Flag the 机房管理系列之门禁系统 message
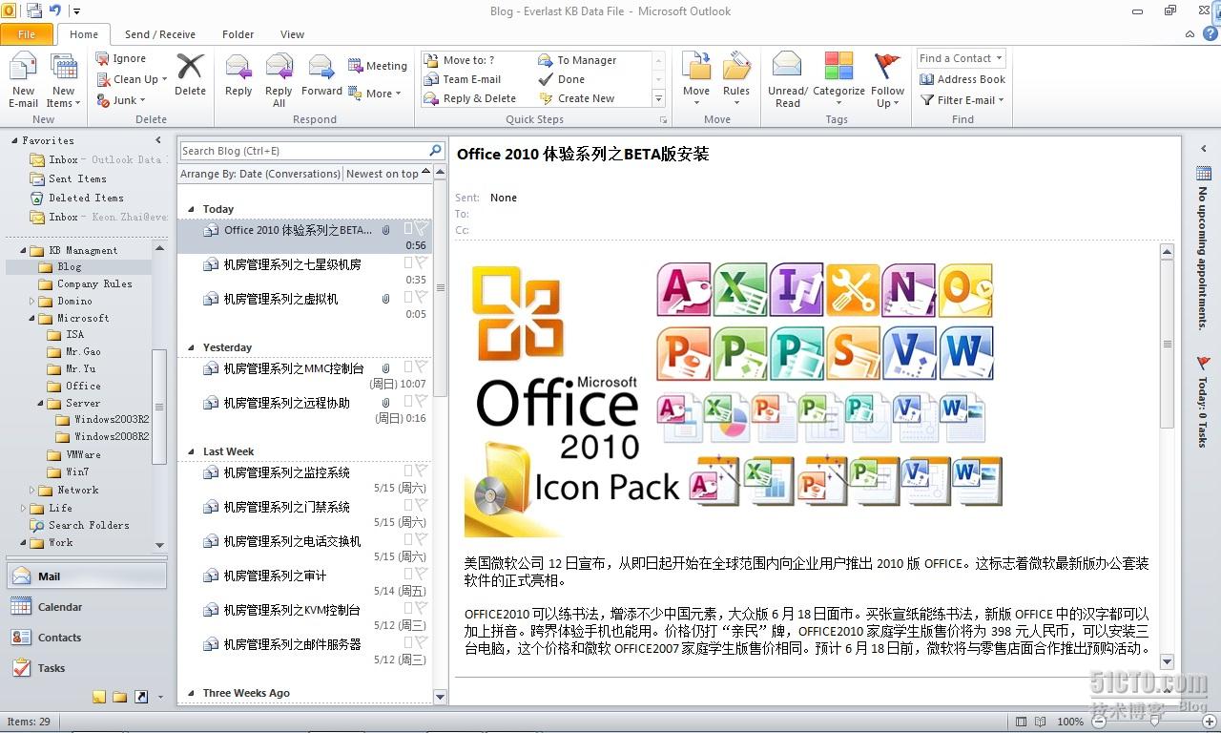Viewport: 1221px width, 733px height. 422,505
